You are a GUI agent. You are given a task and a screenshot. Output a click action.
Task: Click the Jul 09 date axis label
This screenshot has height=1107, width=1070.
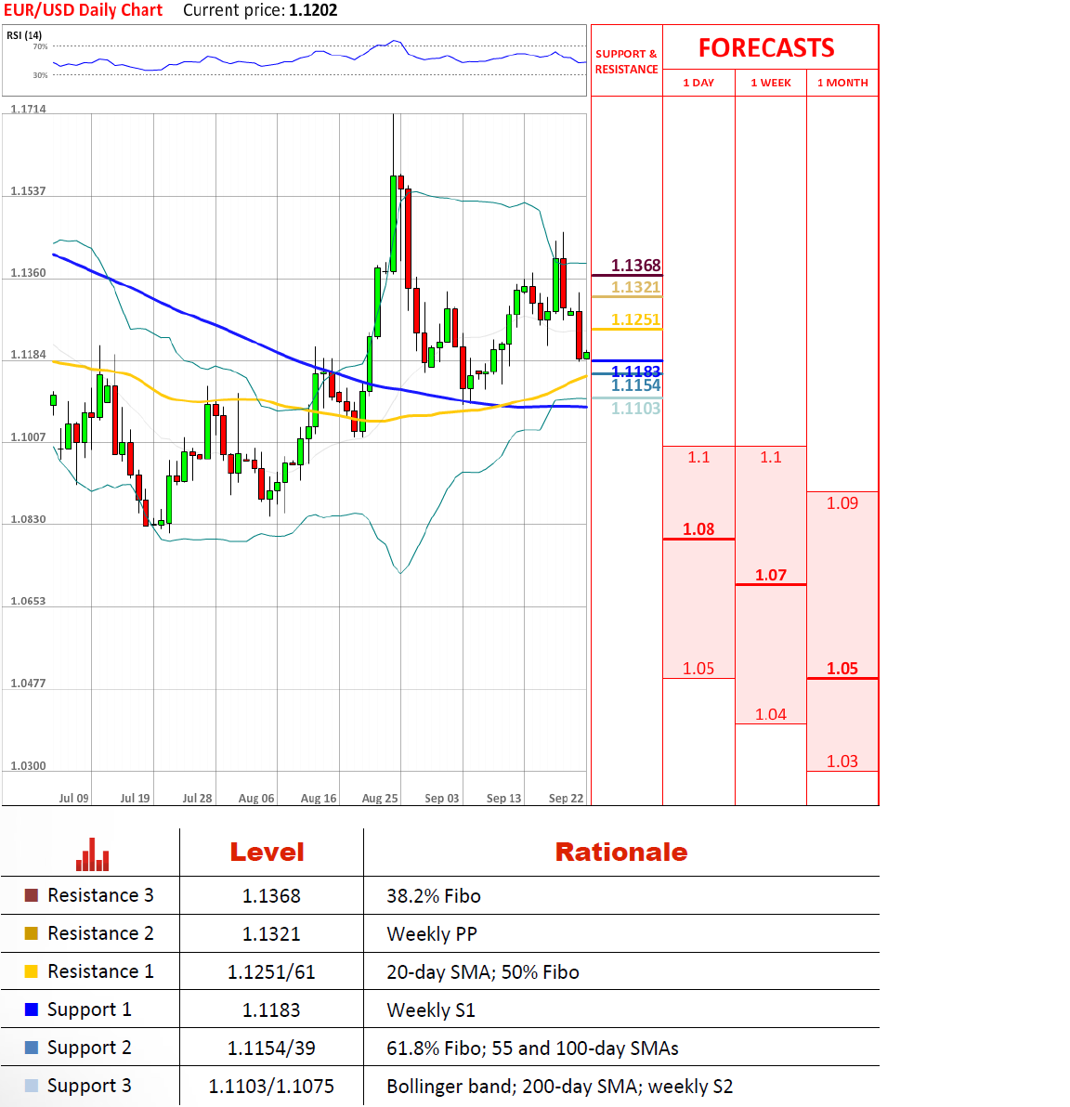pos(73,798)
